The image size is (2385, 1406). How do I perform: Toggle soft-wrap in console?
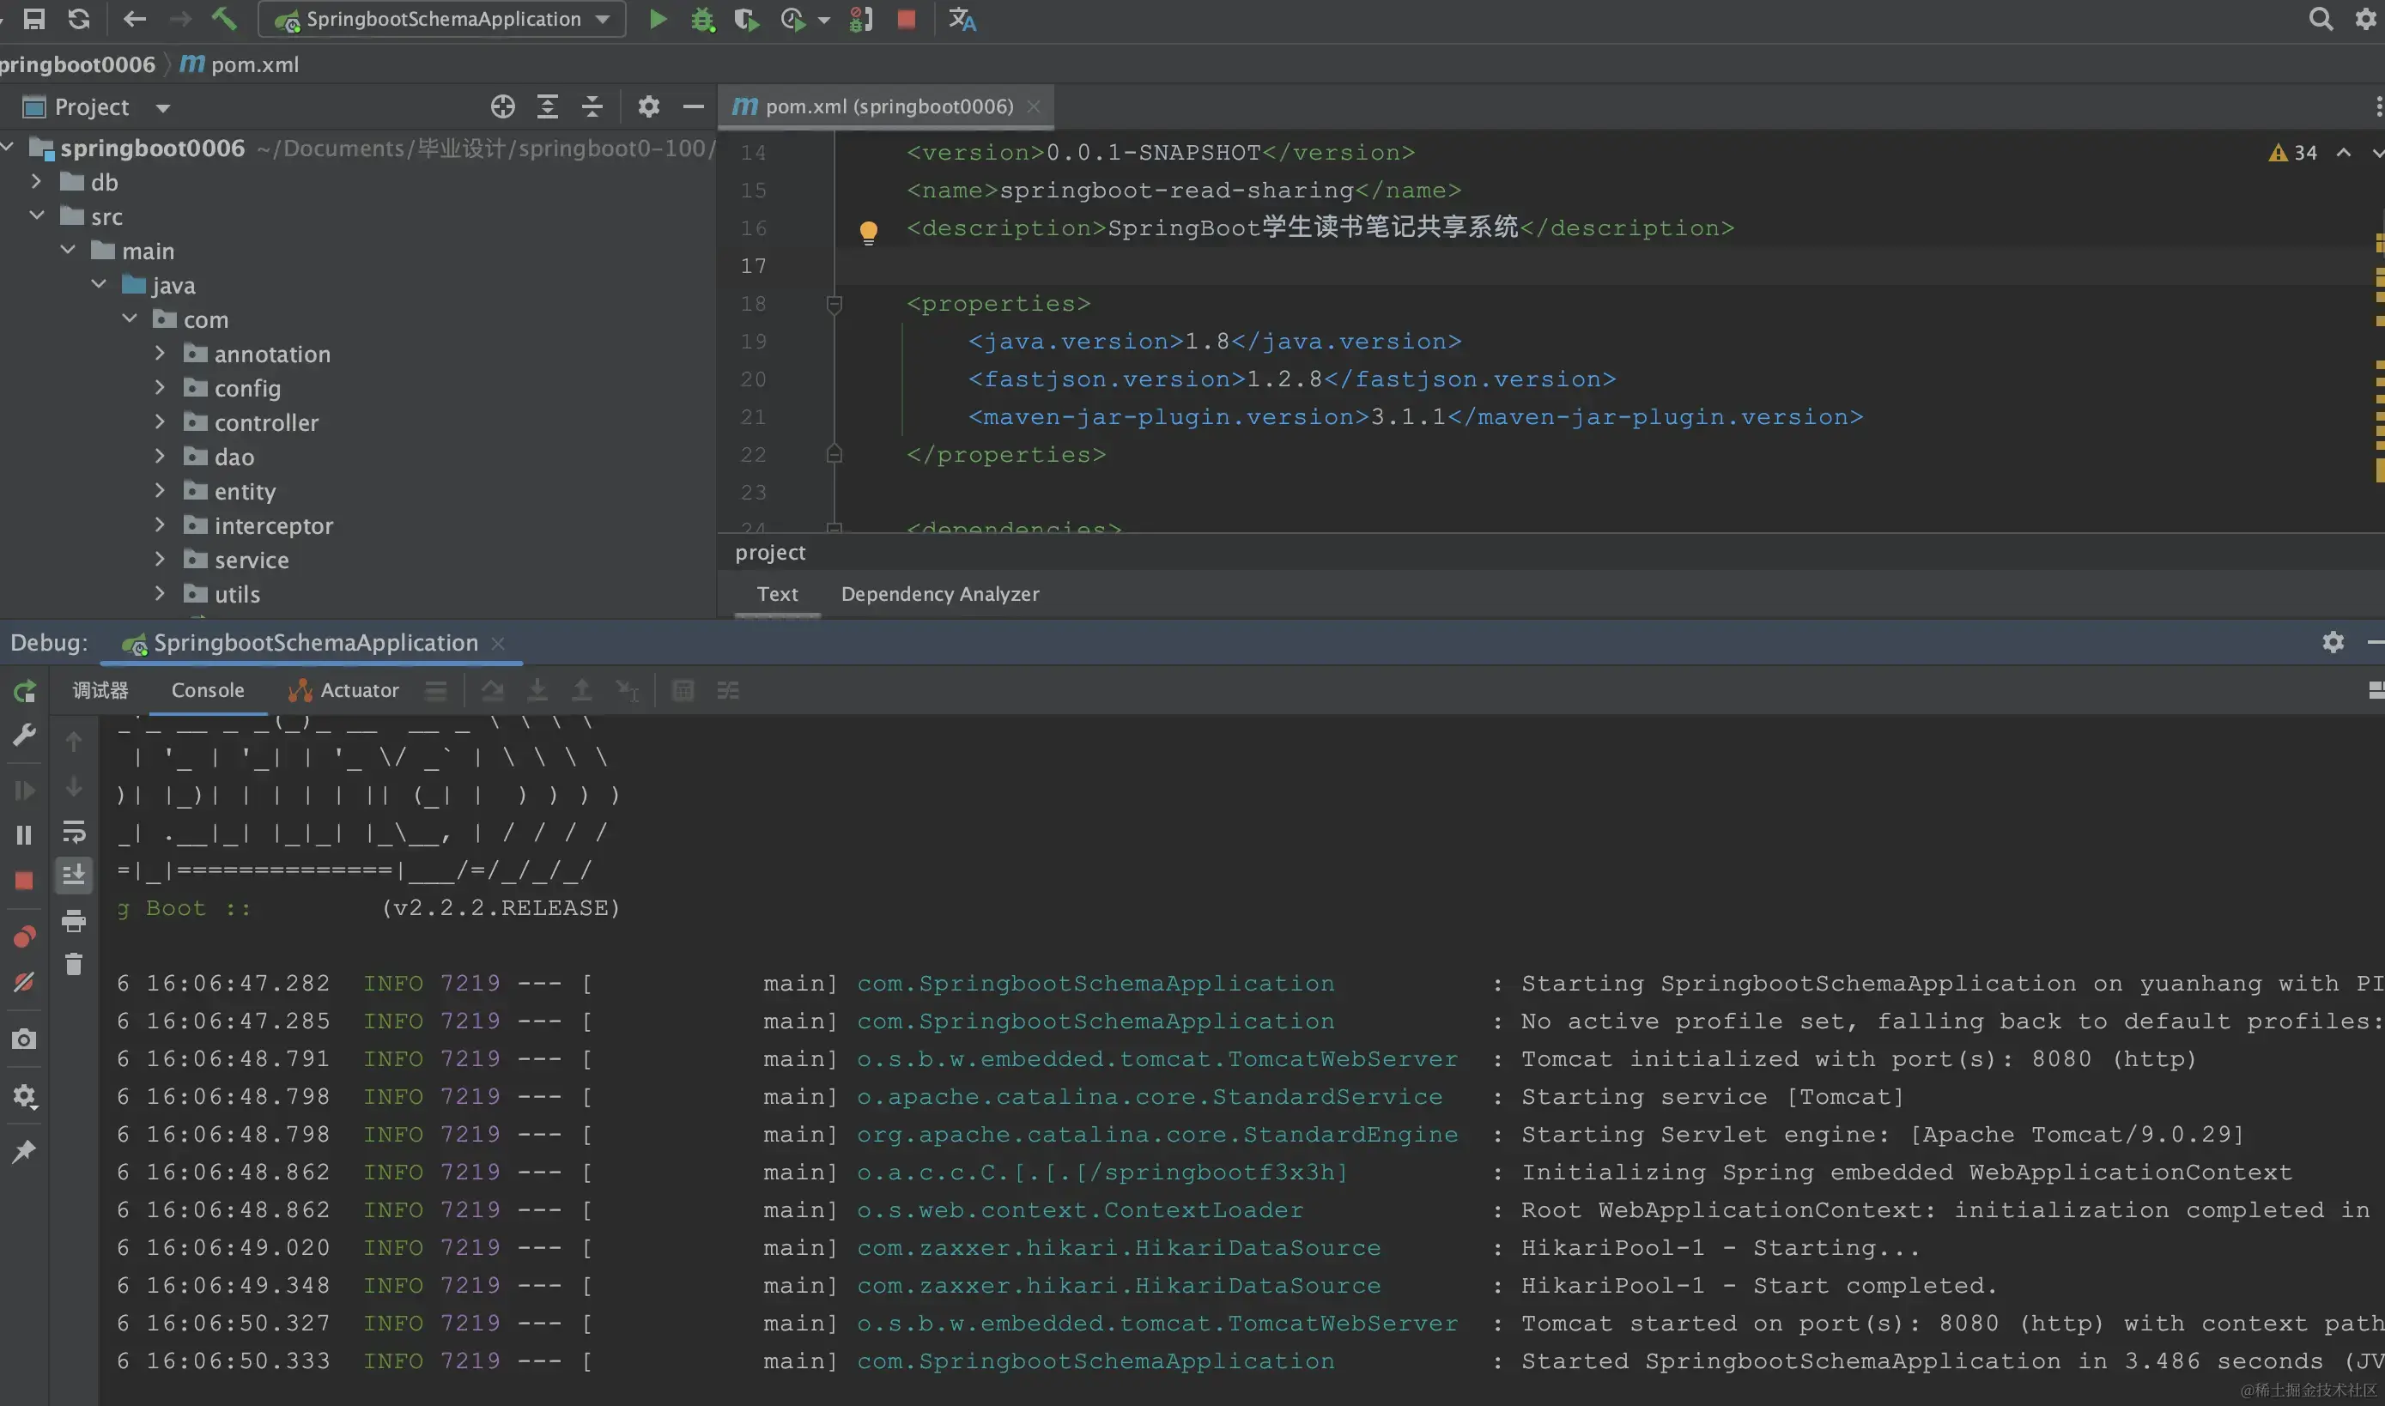74,832
